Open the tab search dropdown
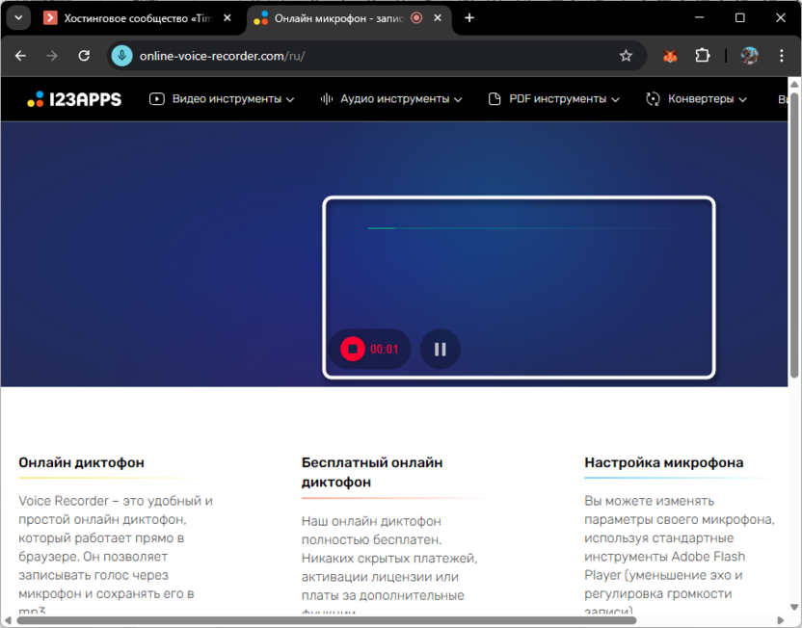Viewport: 802px width, 628px height. point(18,18)
